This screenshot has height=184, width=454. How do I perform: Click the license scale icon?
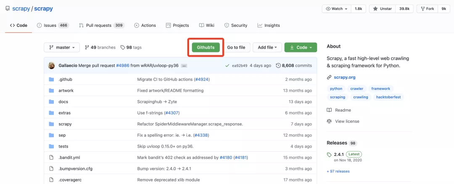329,121
